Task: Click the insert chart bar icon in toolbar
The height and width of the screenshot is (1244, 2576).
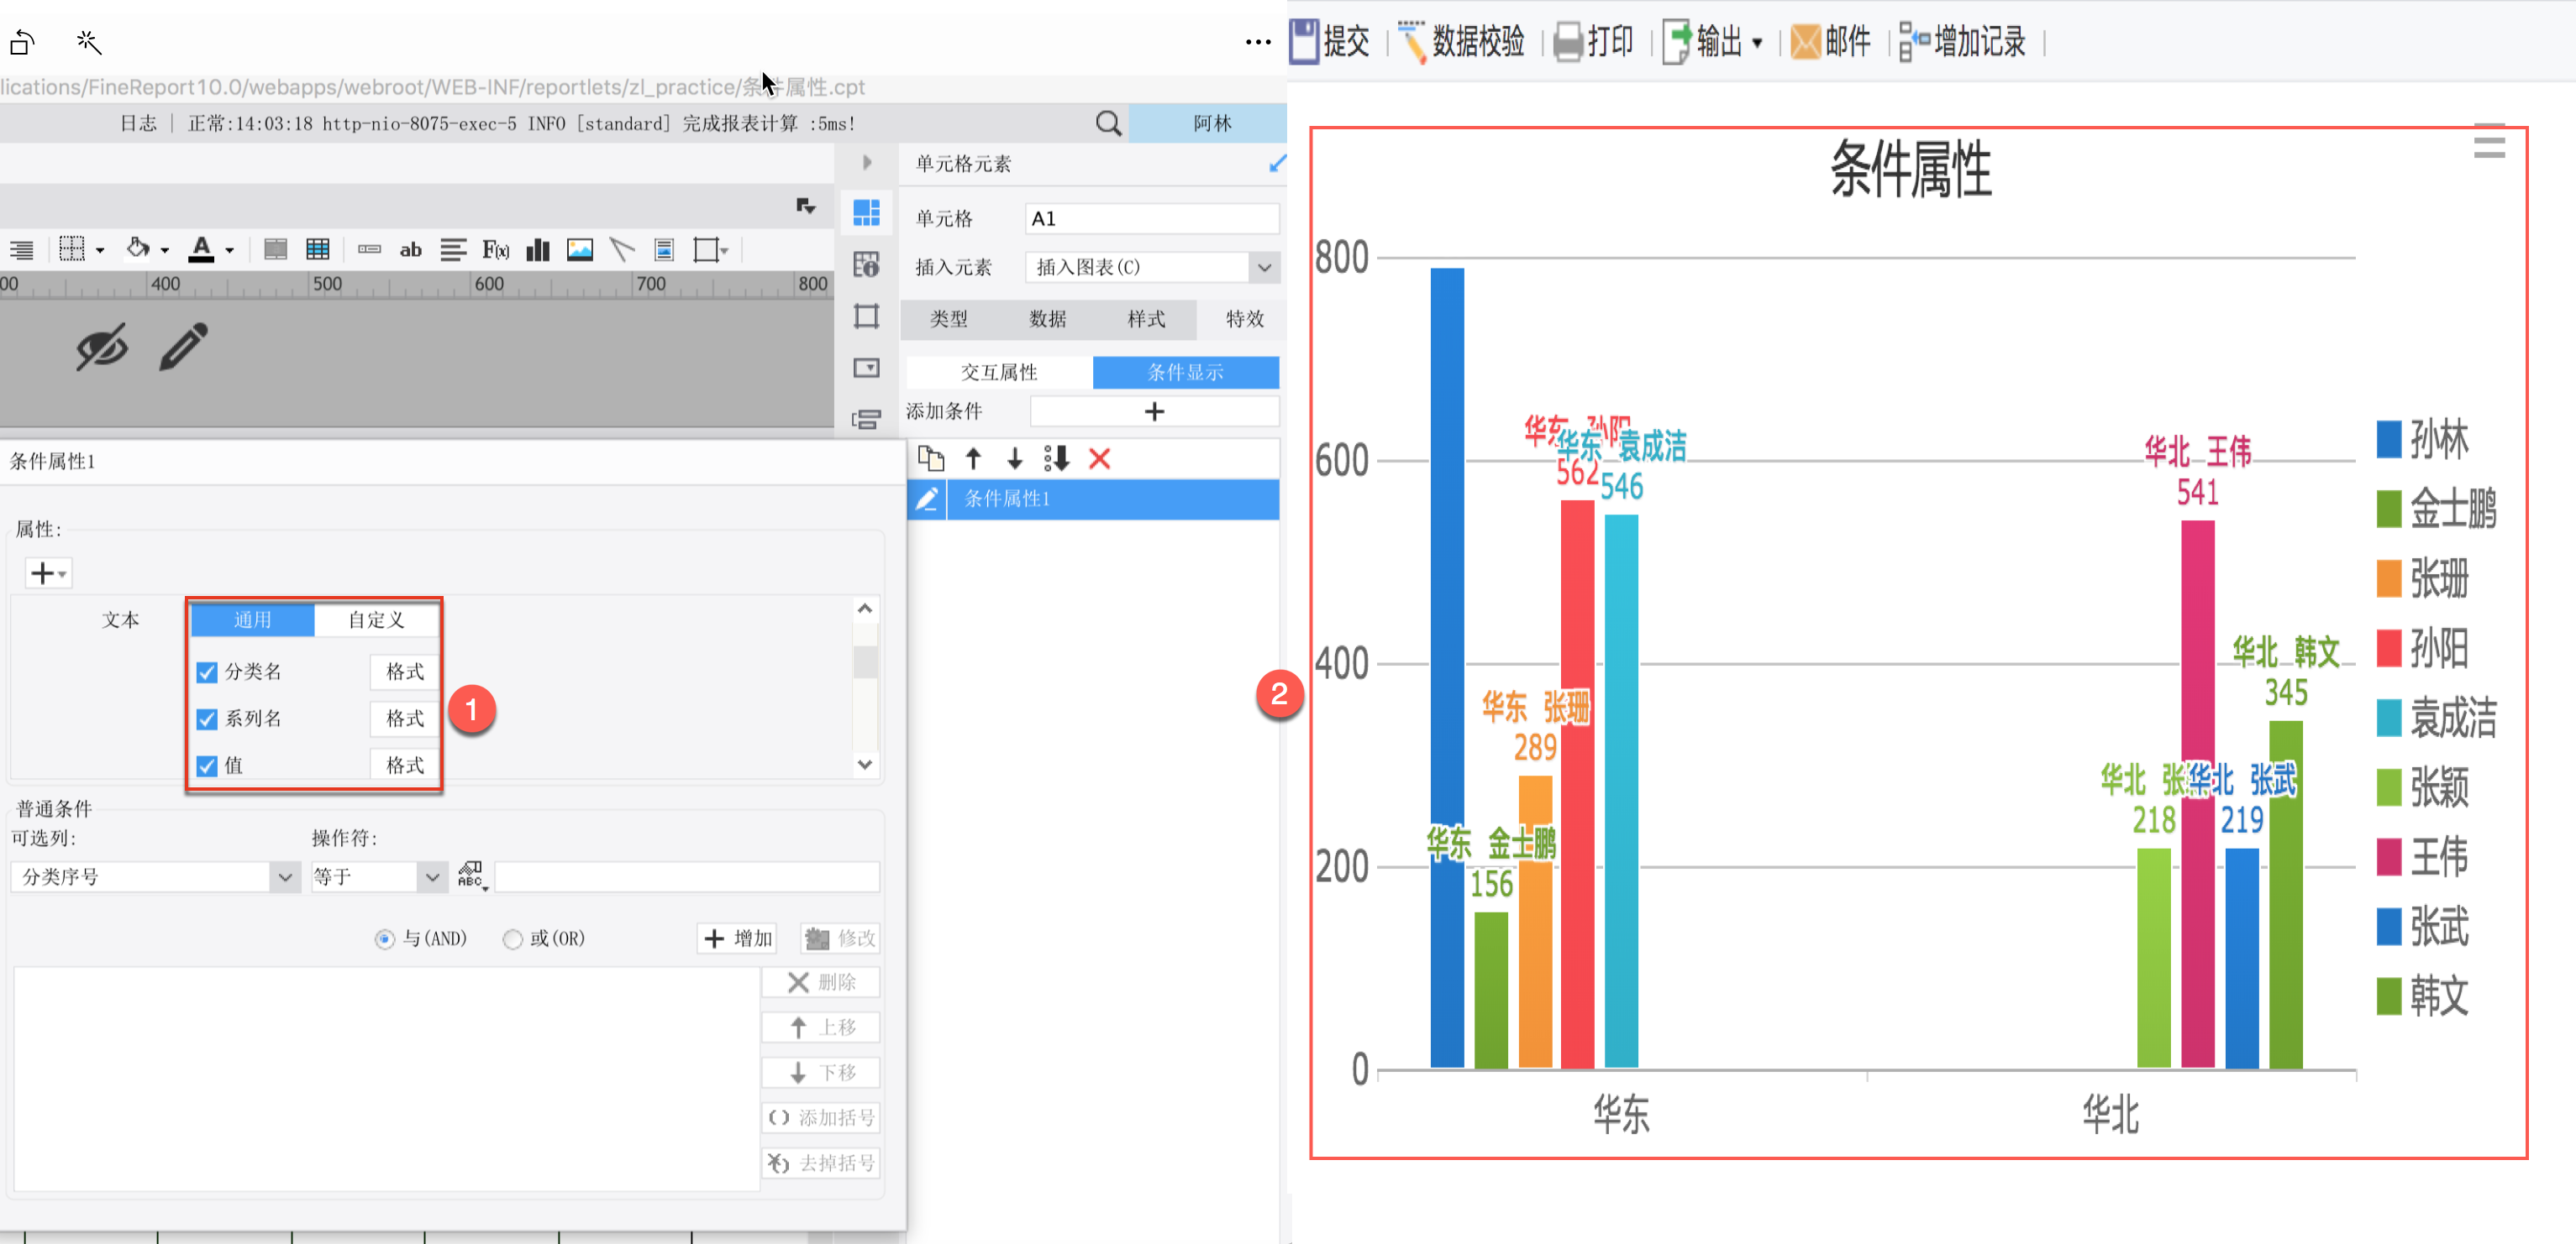Action: [538, 250]
